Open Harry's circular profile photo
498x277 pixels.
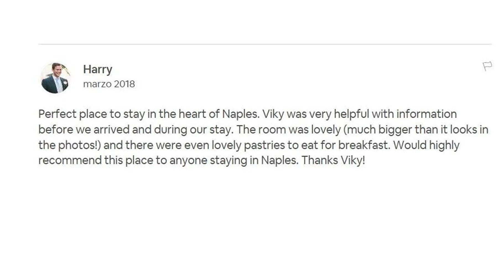pos(55,78)
